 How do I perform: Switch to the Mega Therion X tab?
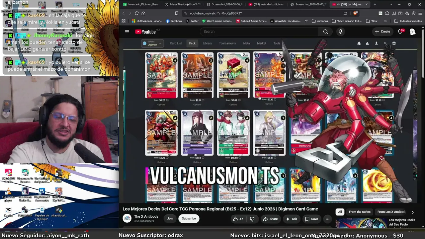[x=184, y=4]
